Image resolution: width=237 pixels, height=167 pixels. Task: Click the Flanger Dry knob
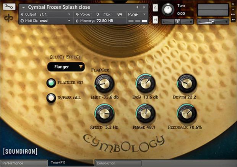(146, 83)
